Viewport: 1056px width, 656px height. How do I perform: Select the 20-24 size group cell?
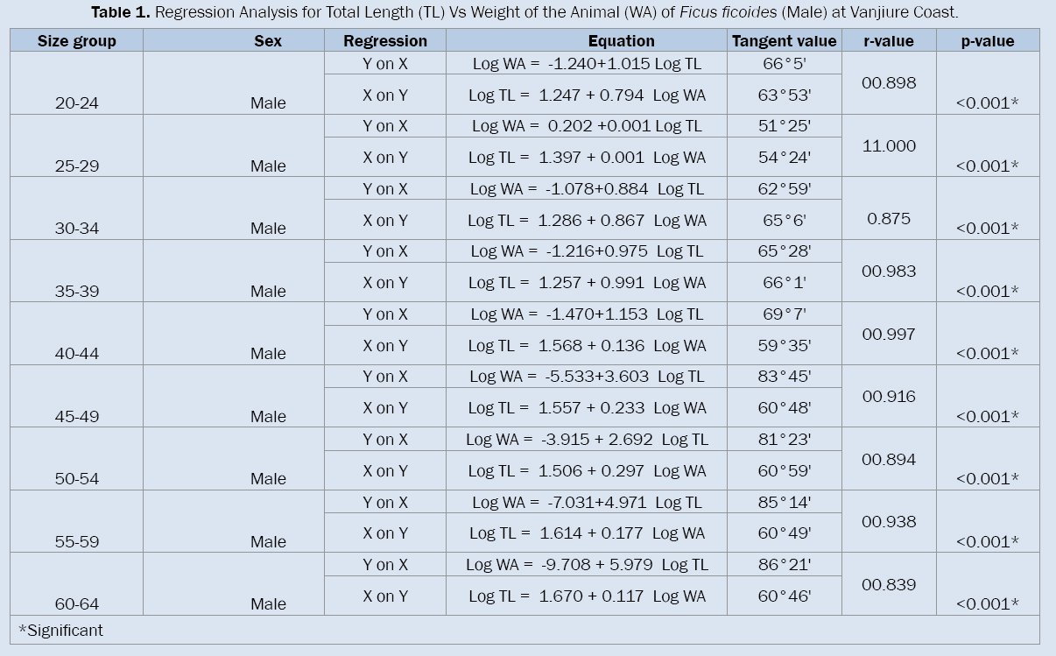(77, 102)
